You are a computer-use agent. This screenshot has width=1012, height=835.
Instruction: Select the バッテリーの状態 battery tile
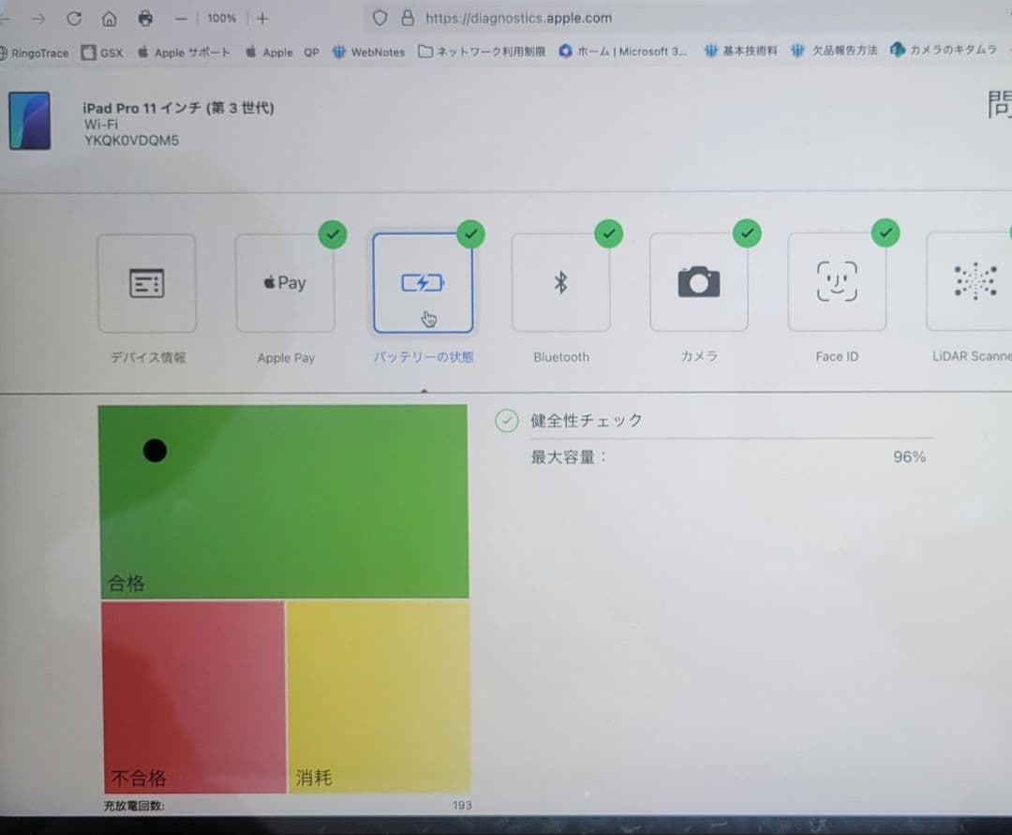424,281
